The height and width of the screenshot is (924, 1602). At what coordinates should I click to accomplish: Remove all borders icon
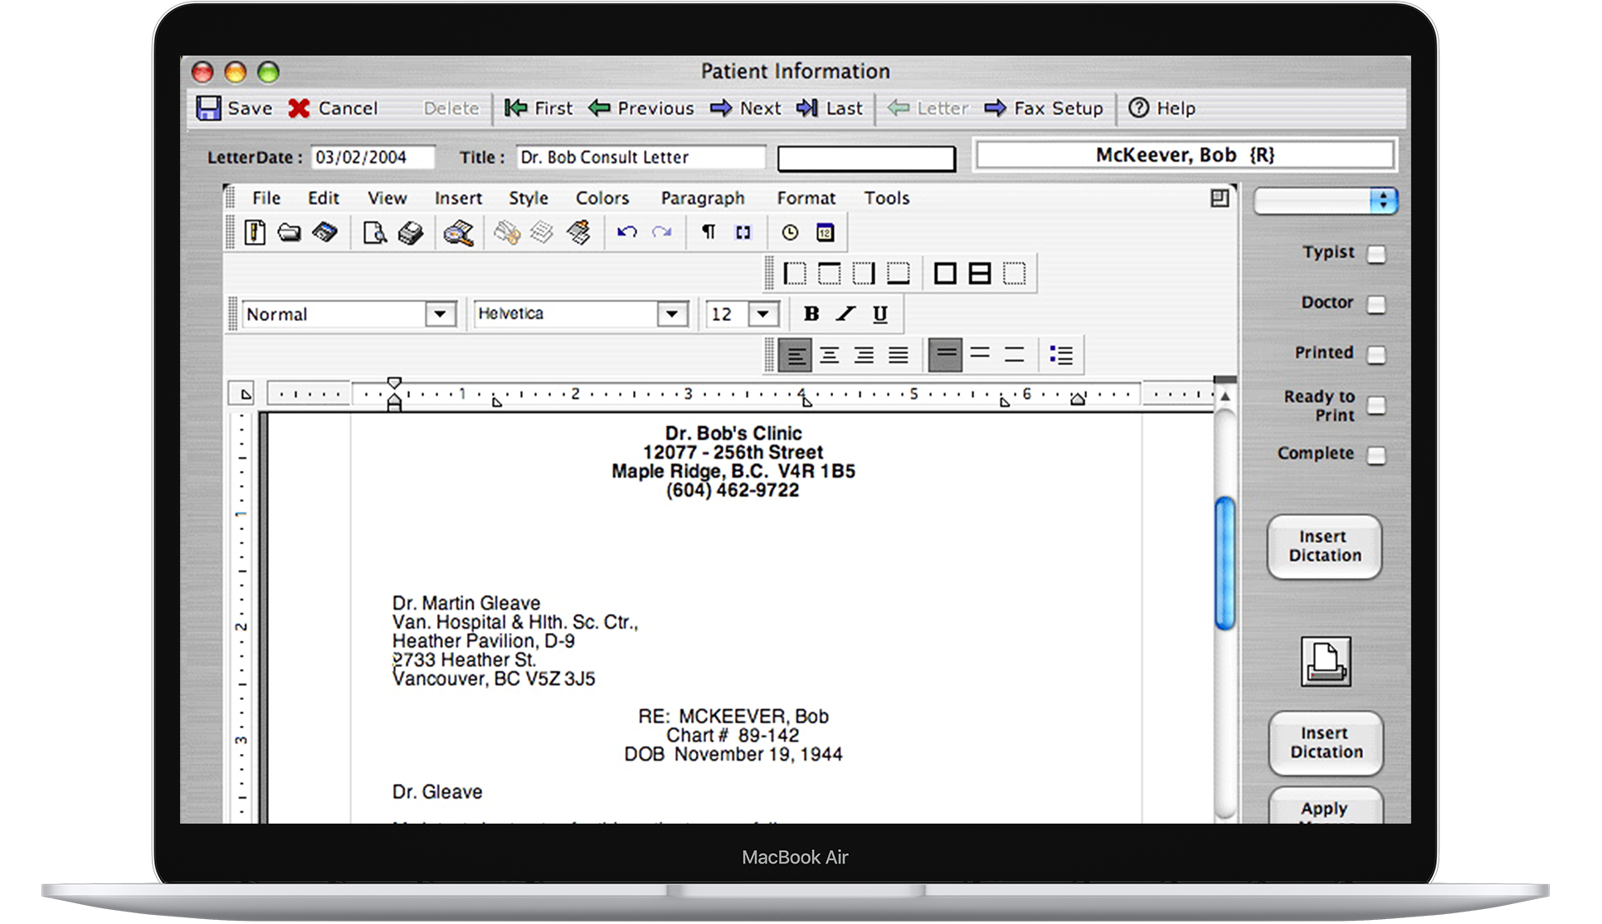click(1015, 274)
